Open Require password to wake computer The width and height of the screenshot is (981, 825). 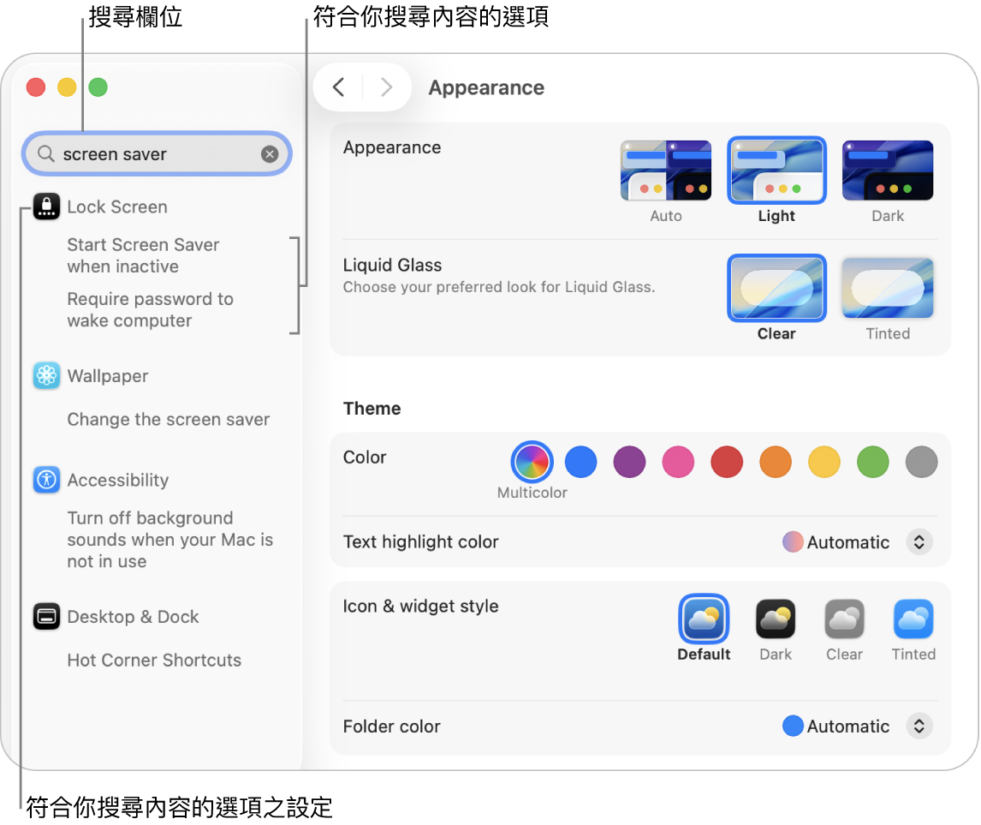pyautogui.click(x=150, y=310)
